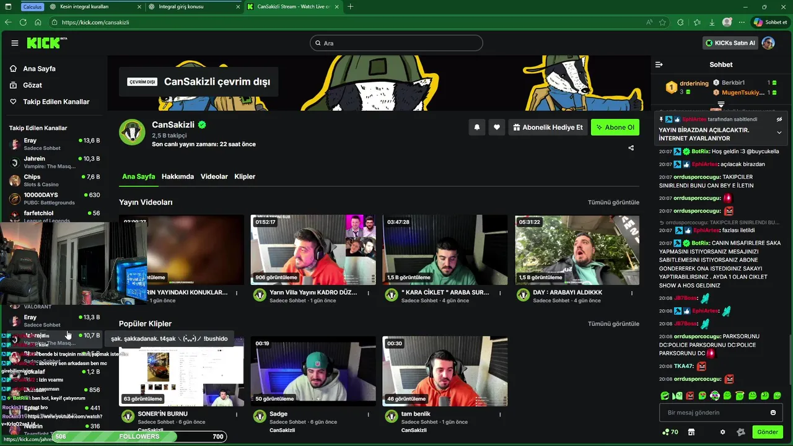Open a new browser tab
Screen dimensions: 793x446
click(351, 7)
